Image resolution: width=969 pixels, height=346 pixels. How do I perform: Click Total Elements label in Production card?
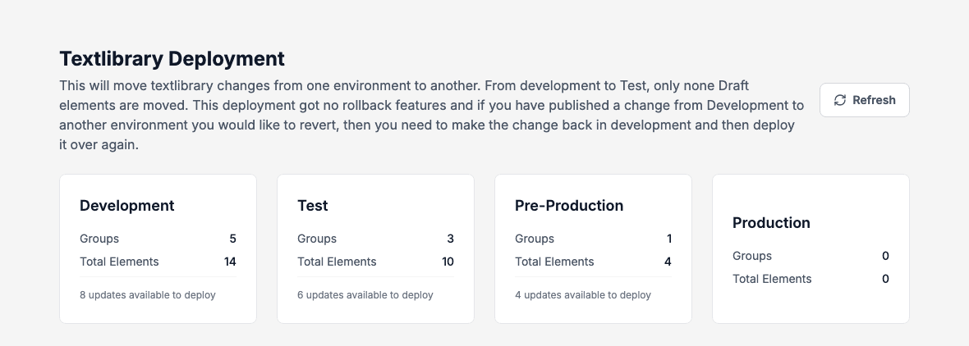[x=772, y=279]
